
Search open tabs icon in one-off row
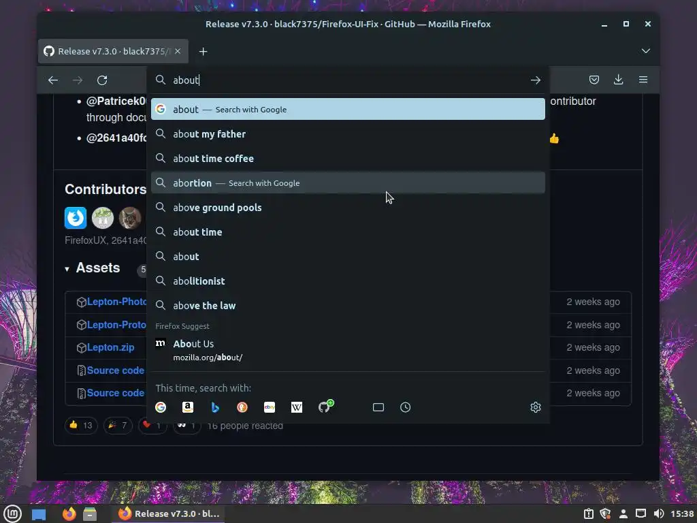pyautogui.click(x=378, y=407)
